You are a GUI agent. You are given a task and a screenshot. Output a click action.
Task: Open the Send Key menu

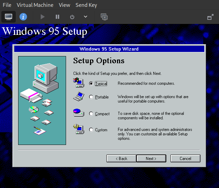[86, 5]
